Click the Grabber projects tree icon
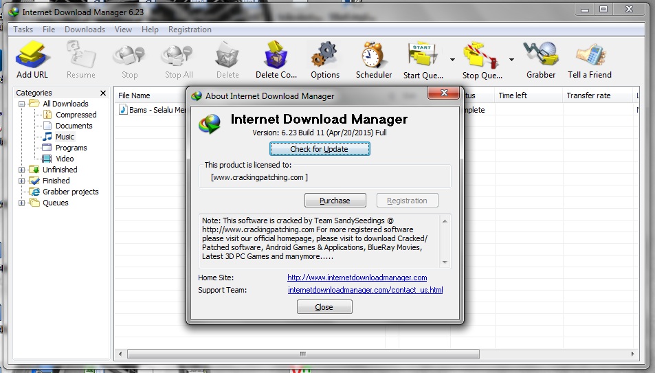The height and width of the screenshot is (373, 655). pos(34,192)
